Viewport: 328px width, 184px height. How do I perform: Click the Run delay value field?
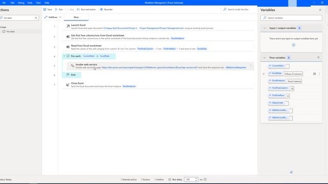(x=189, y=179)
